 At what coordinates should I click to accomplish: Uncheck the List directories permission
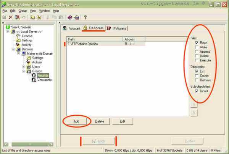[x=197, y=71]
